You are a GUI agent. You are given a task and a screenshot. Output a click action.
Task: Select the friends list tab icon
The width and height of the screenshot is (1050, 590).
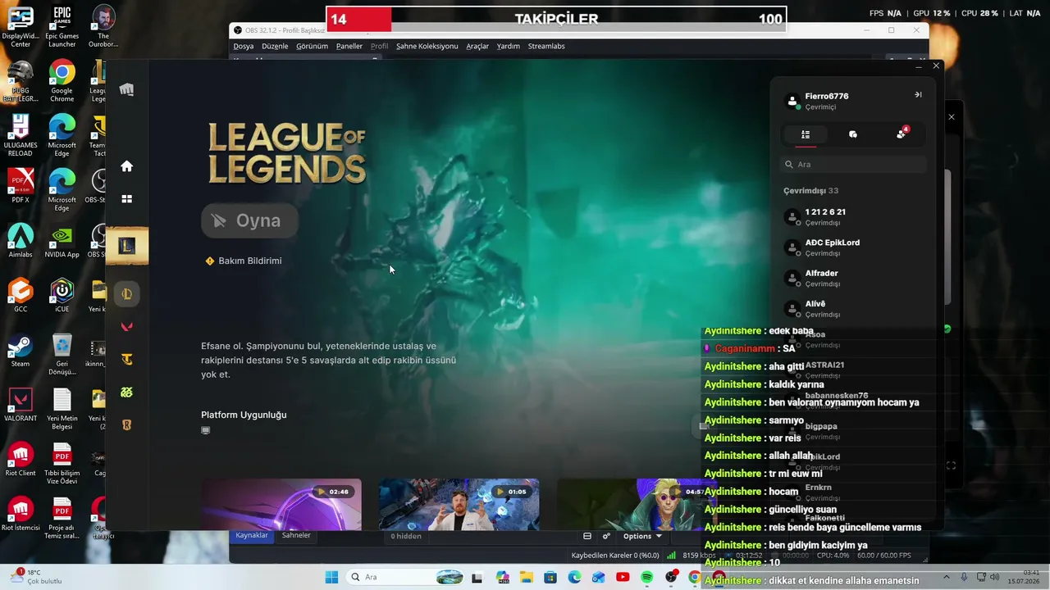coord(806,134)
